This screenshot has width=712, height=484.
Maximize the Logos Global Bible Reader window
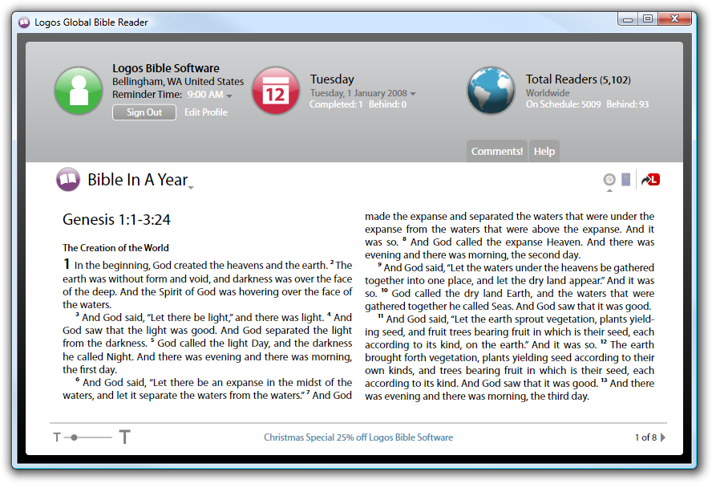pos(648,18)
